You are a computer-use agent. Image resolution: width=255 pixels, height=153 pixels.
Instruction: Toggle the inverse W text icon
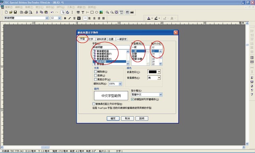[x=79, y=18]
